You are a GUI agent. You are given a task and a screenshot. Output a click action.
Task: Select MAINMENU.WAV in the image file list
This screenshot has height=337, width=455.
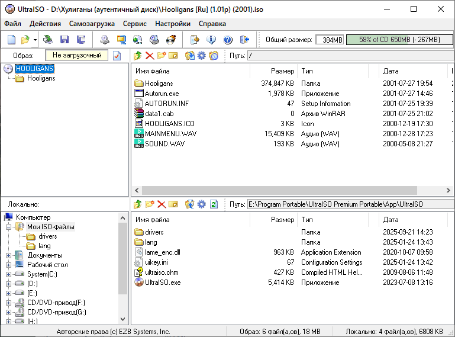tap(170, 134)
